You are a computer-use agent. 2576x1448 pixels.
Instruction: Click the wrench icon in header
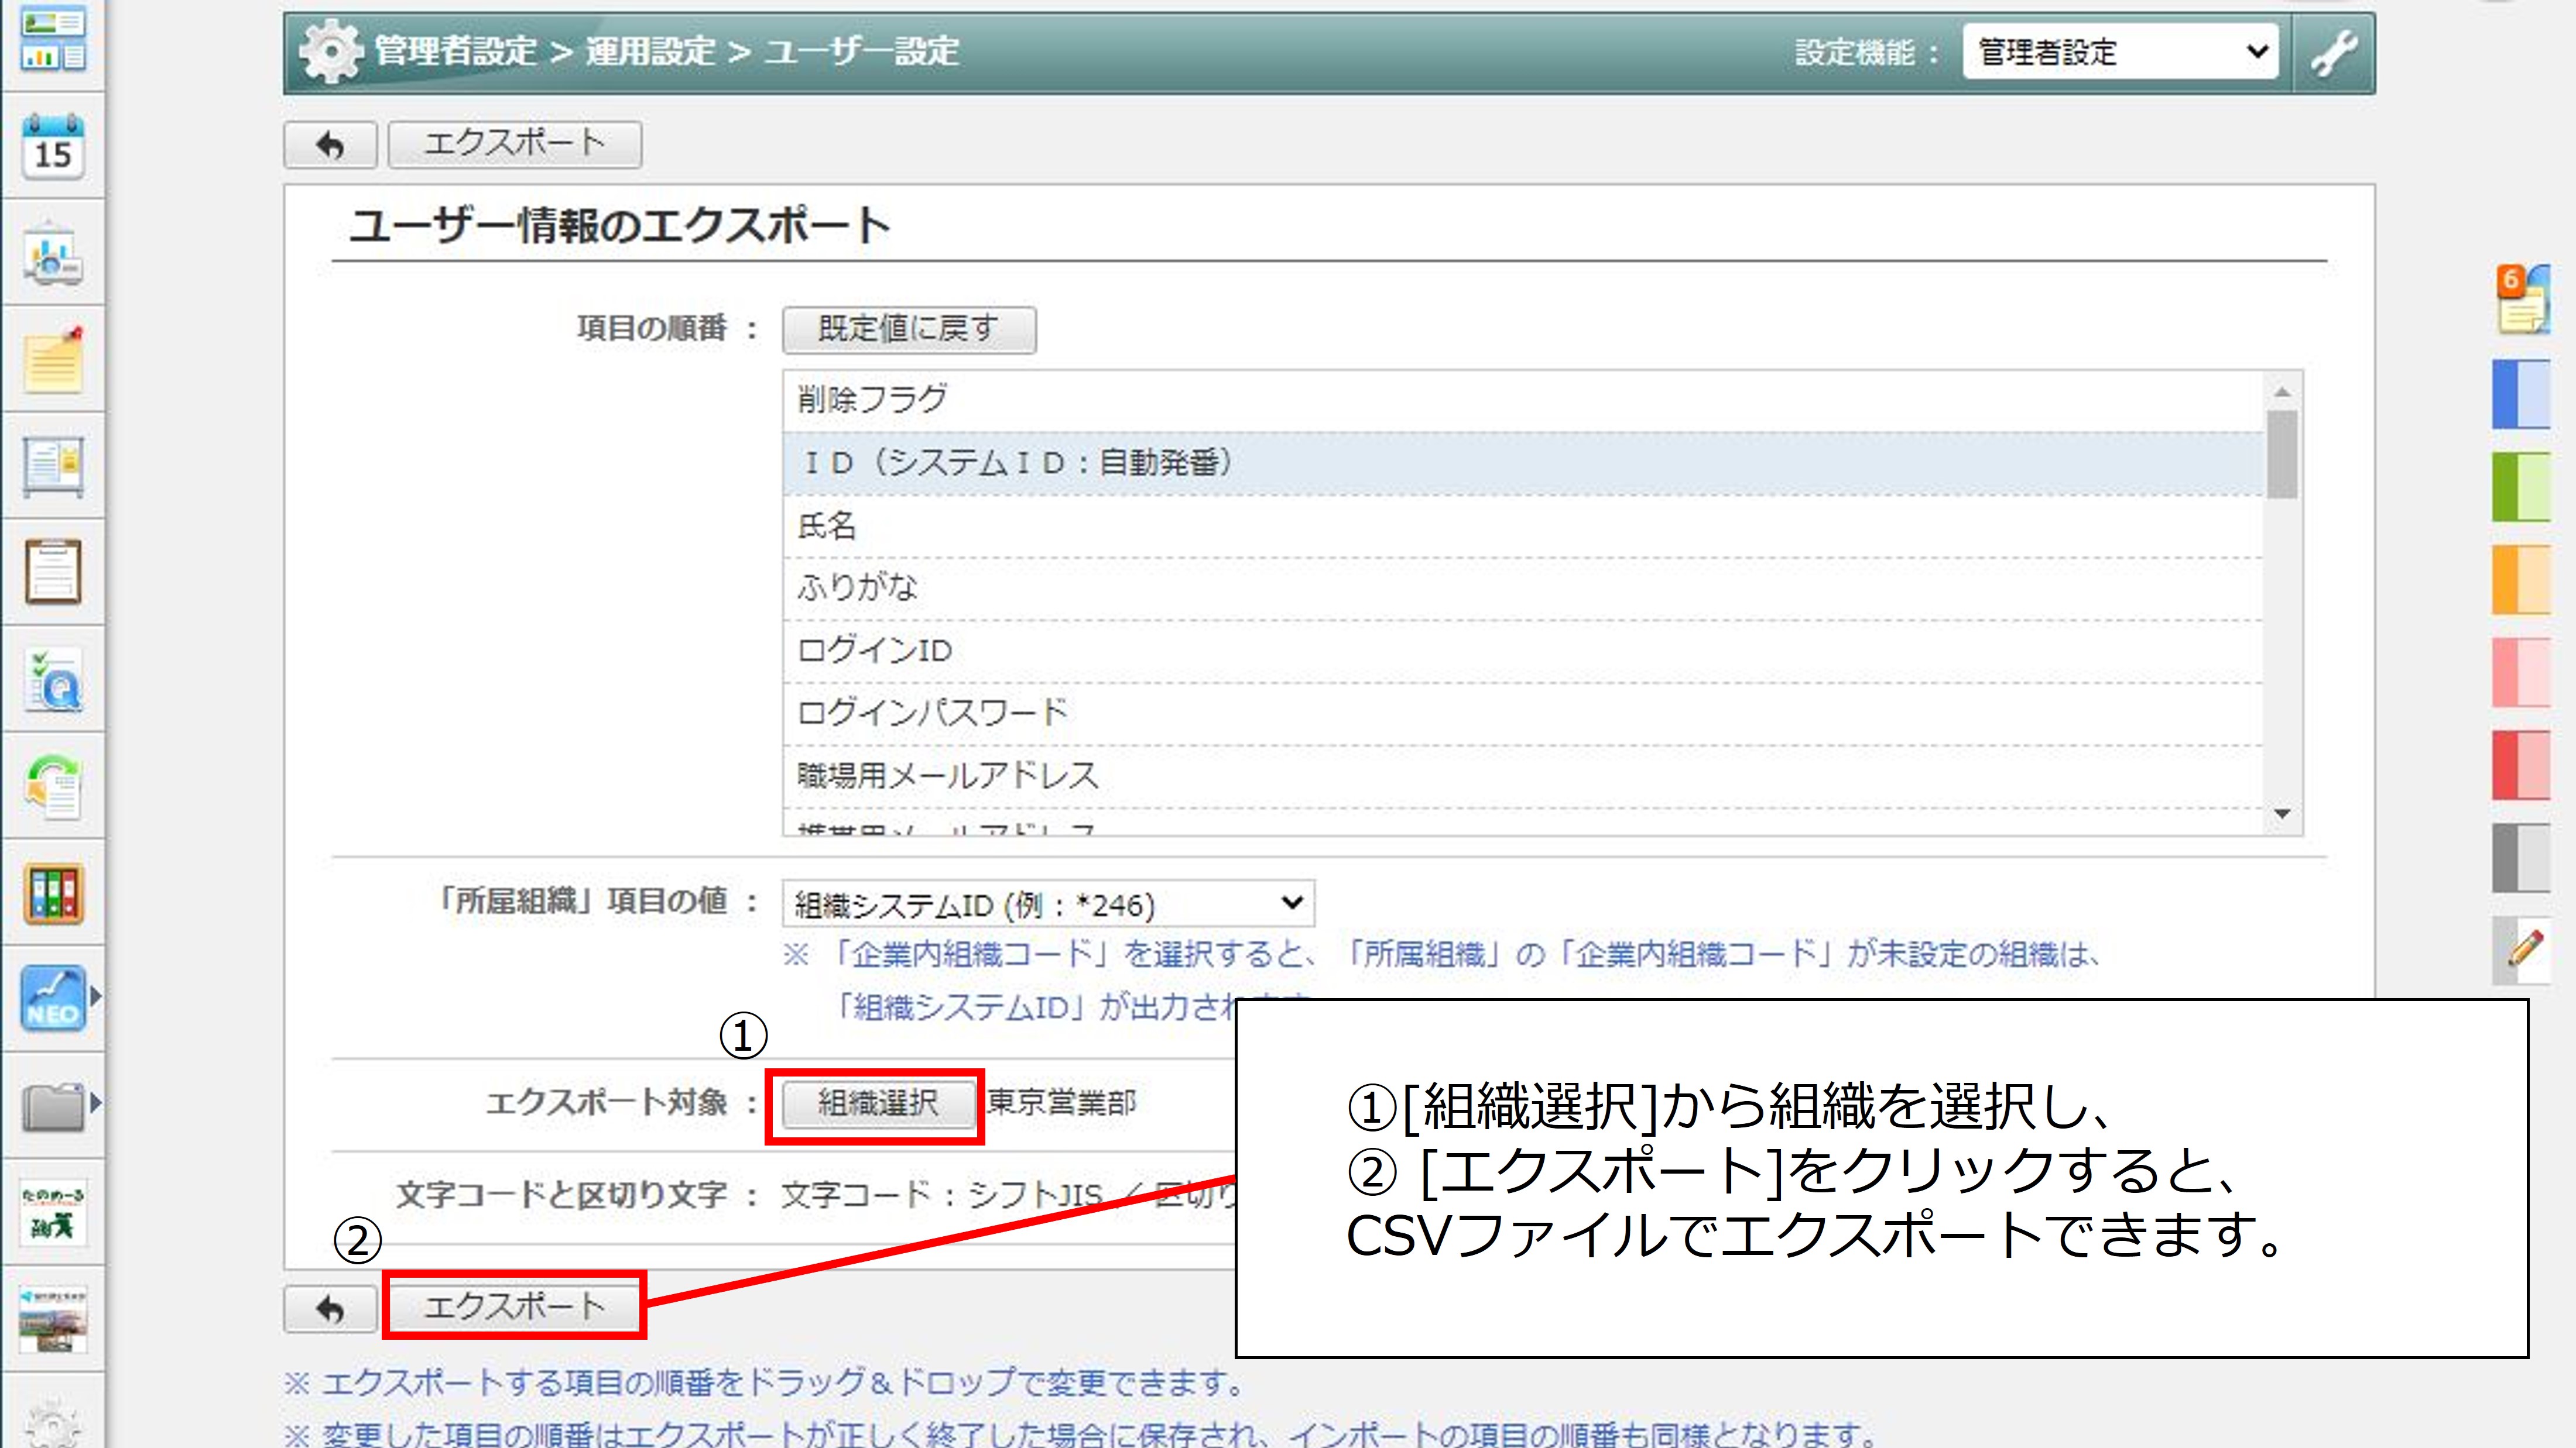pos(2333,53)
